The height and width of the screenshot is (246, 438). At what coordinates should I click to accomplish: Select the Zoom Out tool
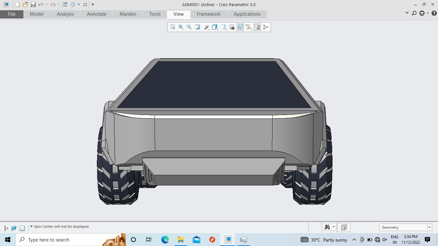click(x=189, y=27)
